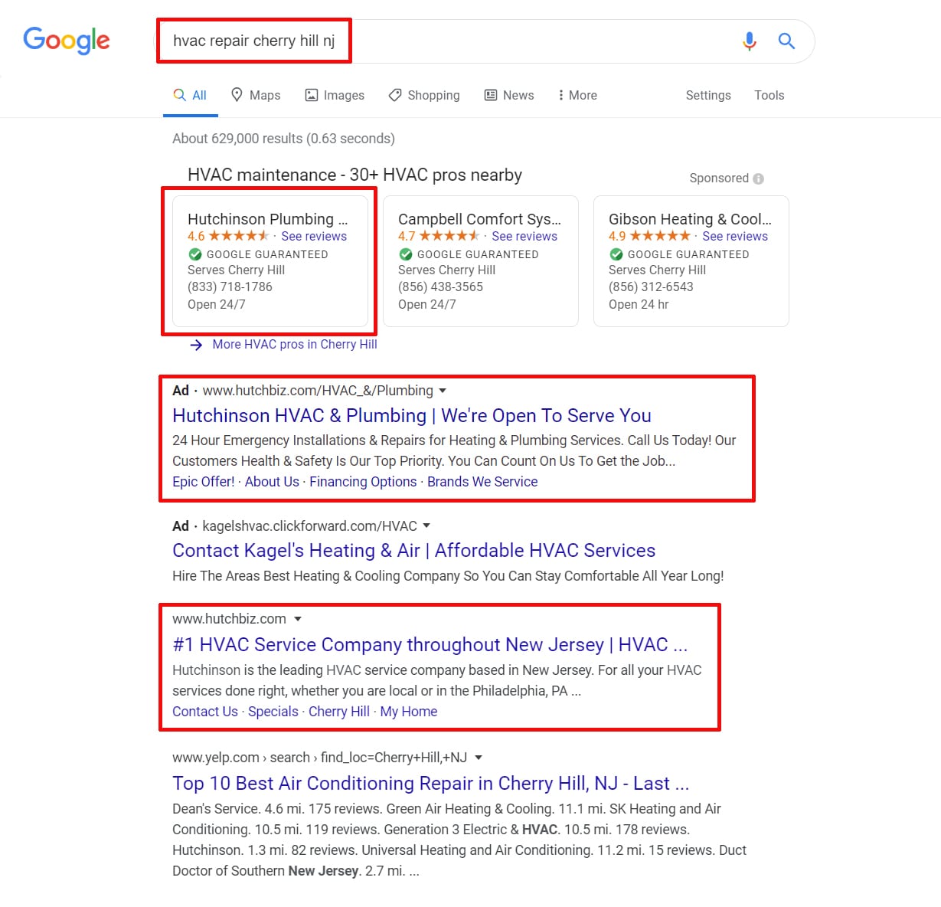This screenshot has width=941, height=907.
Task: Open Cherry Hill sitelink under hutchbiz result
Action: point(339,712)
